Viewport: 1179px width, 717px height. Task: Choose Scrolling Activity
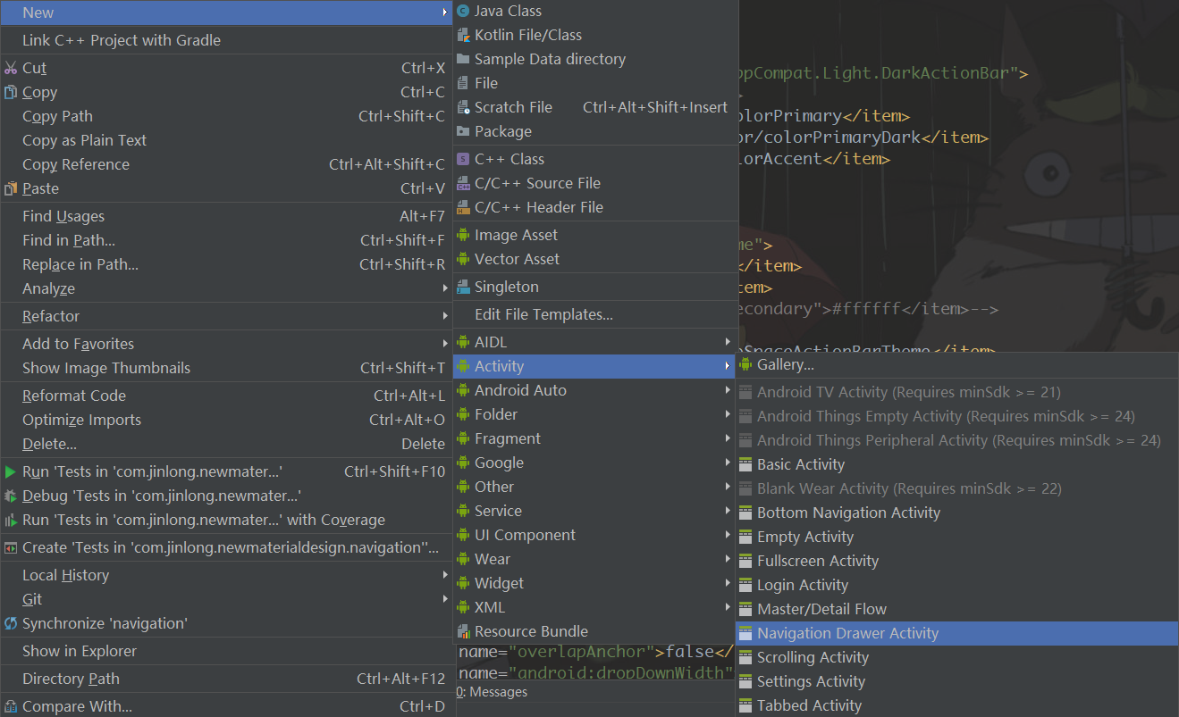[956, 657]
